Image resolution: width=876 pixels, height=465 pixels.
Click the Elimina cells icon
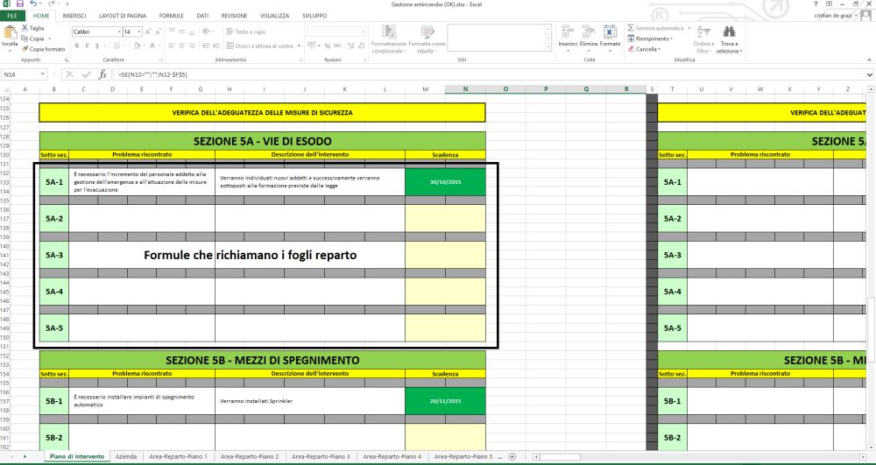tap(589, 33)
